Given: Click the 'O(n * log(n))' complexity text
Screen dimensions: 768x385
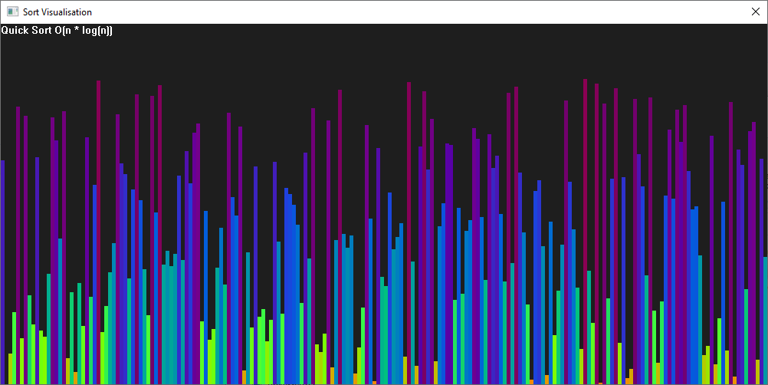Looking at the screenshot, I should (x=84, y=31).
